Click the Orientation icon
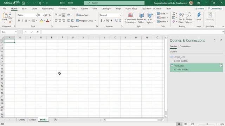The width and height of the screenshot is (225, 126). [69, 15]
